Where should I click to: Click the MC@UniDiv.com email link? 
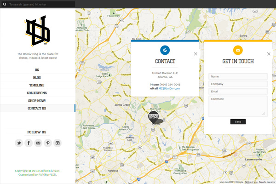point(169,89)
